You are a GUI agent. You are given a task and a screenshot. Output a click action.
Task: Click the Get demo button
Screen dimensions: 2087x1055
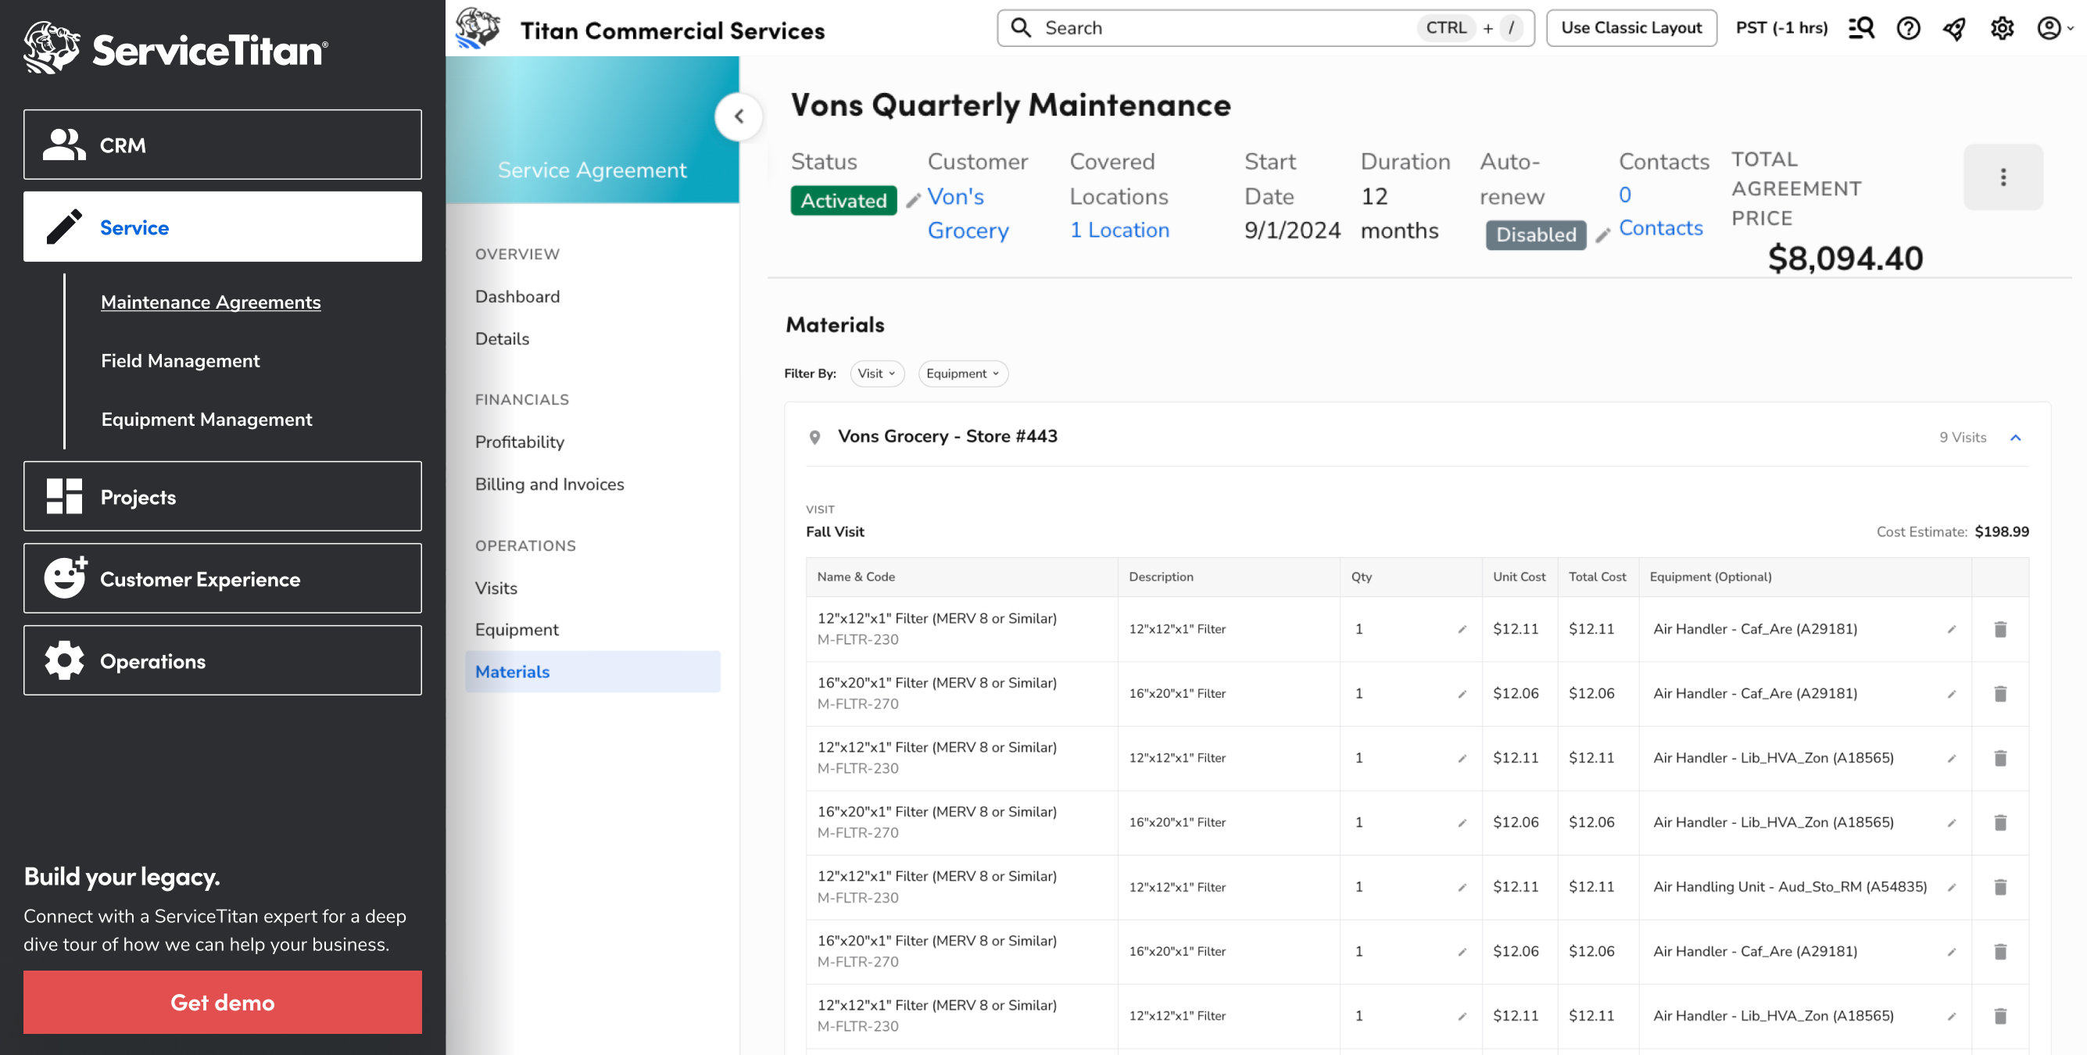222,1003
